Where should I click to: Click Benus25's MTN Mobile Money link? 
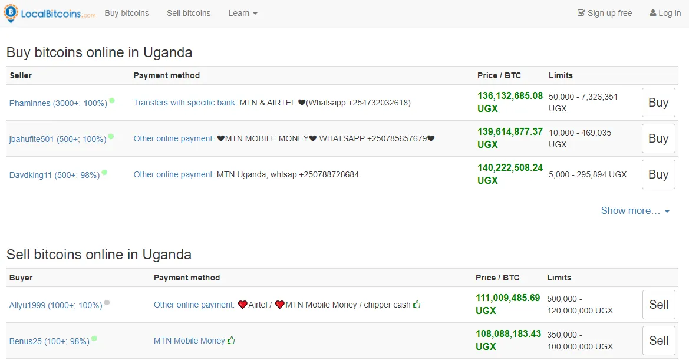tap(189, 341)
